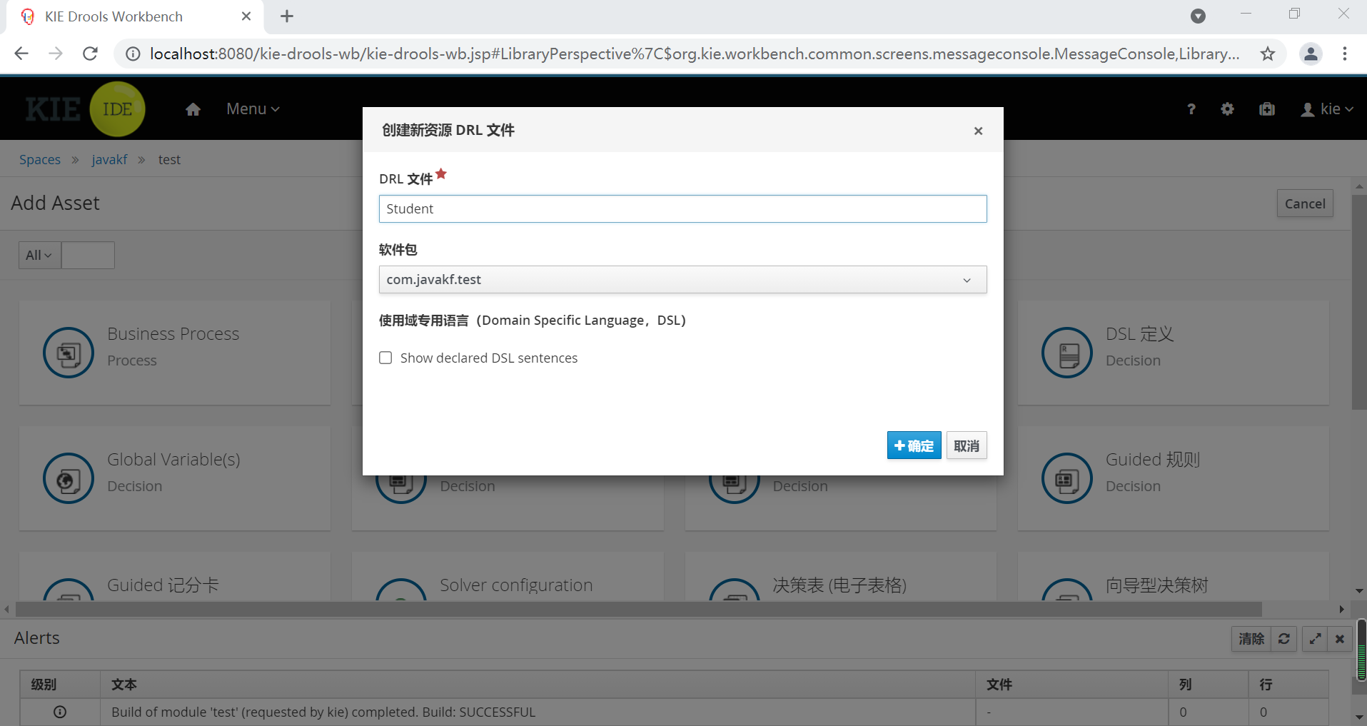Open the Menu dropdown in top bar
The height and width of the screenshot is (726, 1367).
point(253,109)
